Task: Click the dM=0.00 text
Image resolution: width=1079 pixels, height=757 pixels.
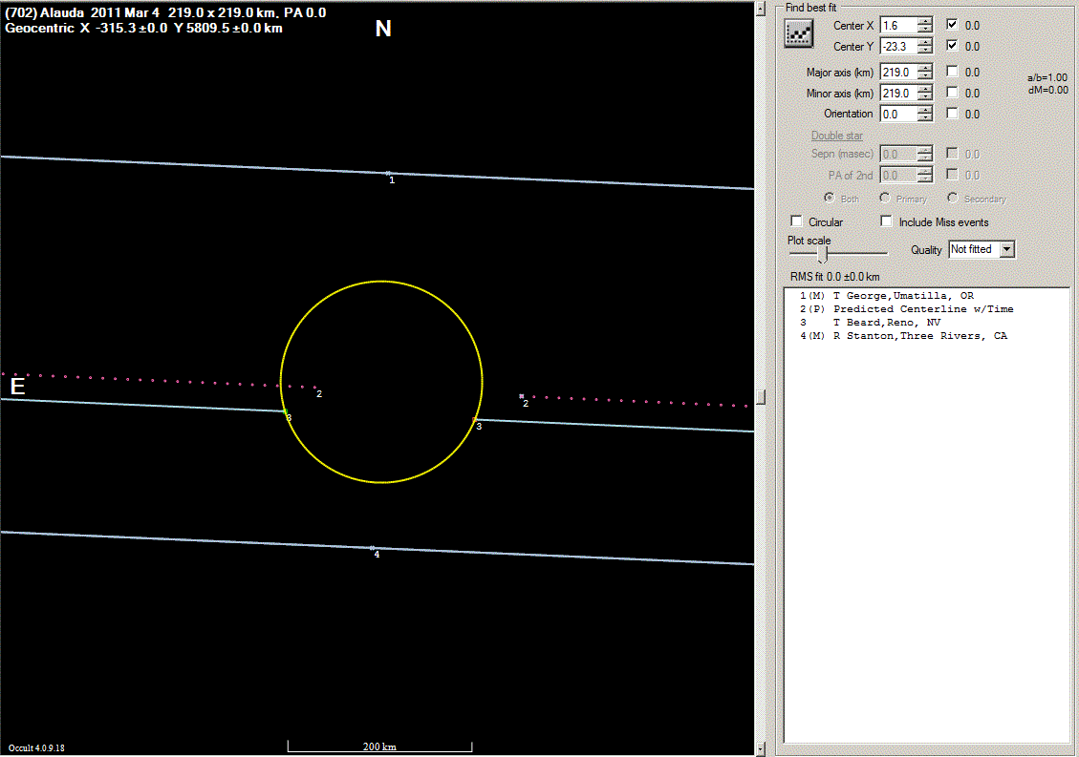Action: pyautogui.click(x=1048, y=90)
